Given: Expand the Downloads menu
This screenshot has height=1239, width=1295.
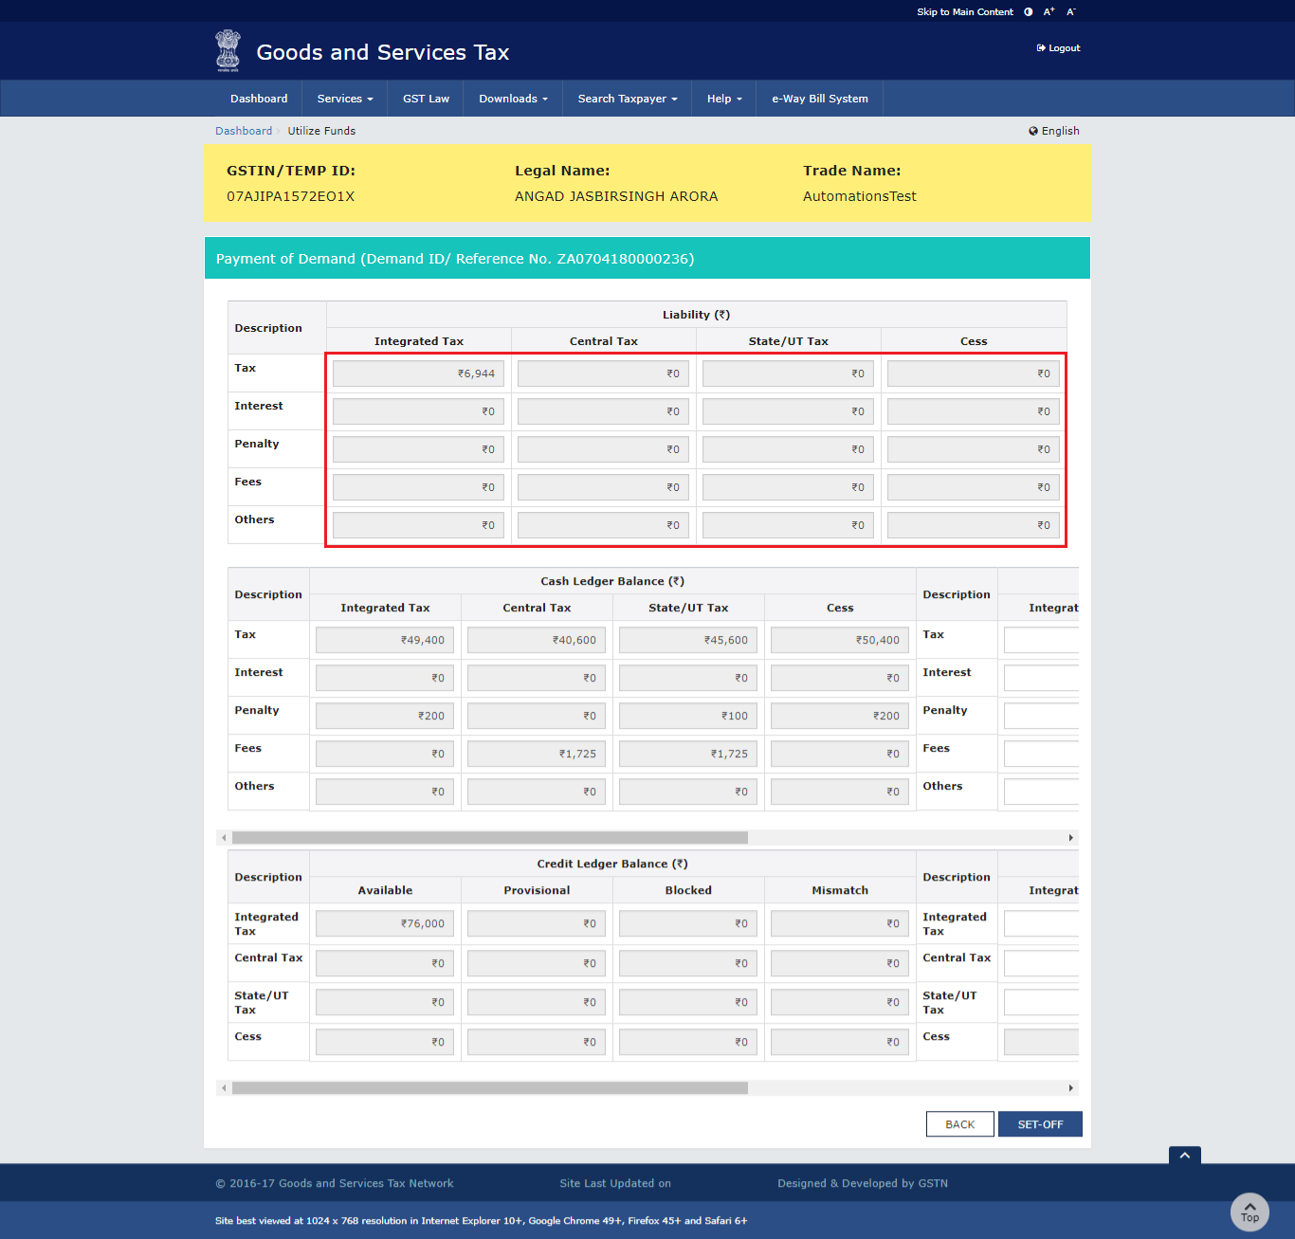Looking at the screenshot, I should (x=513, y=99).
